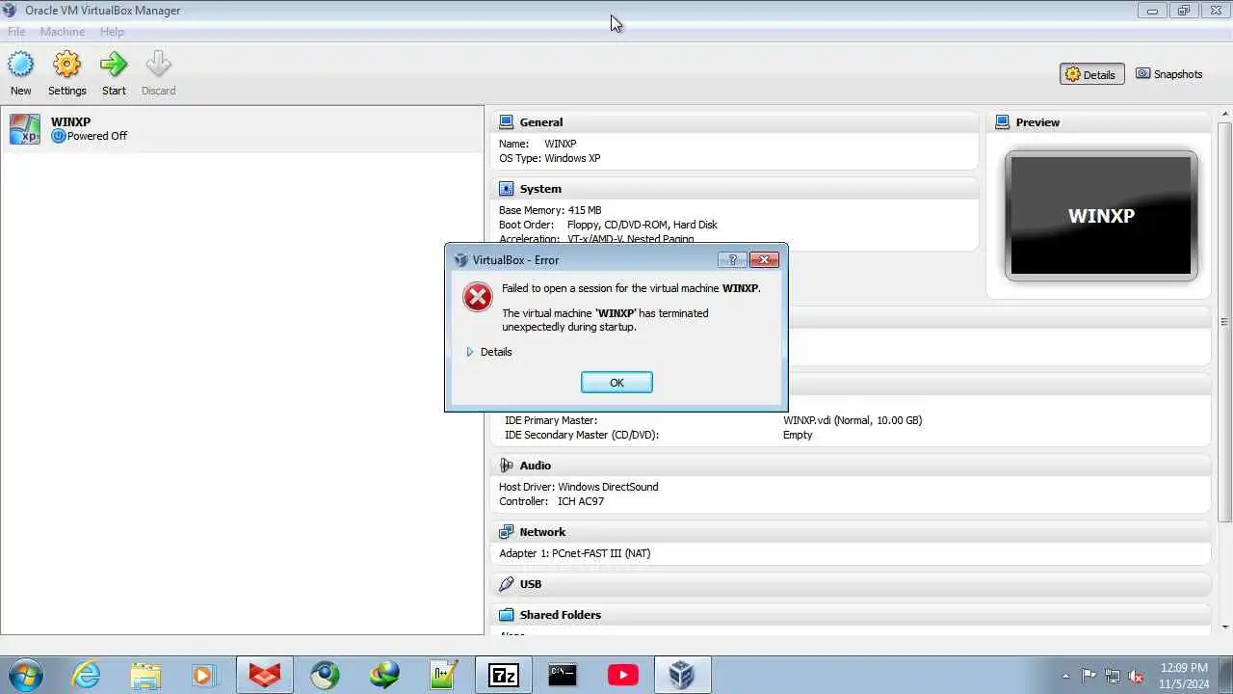This screenshot has height=694, width=1233.
Task: Click the USB section header
Action: click(852, 584)
